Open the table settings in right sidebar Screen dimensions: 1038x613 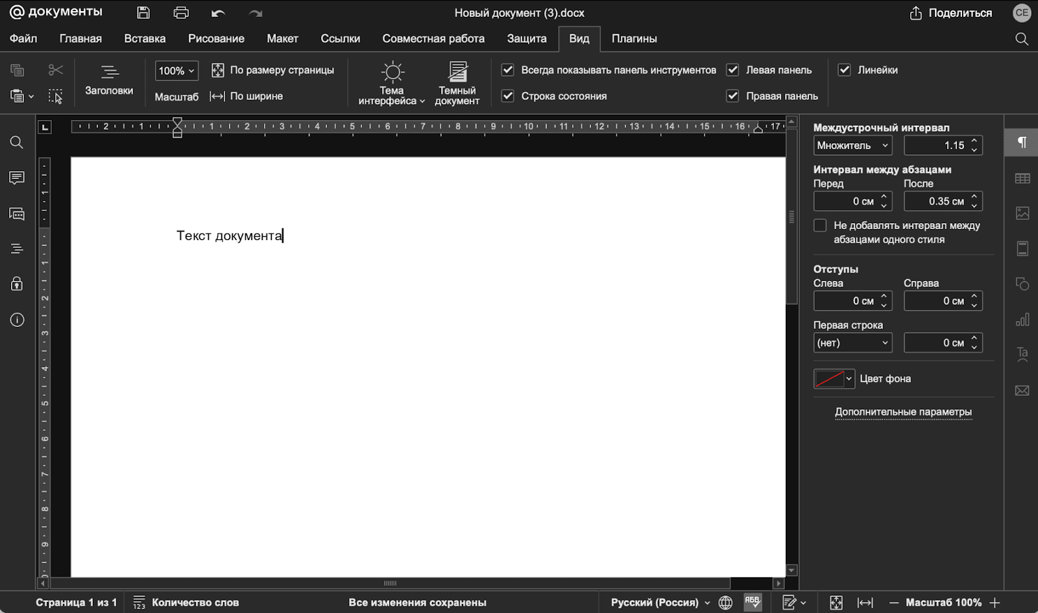[1022, 178]
